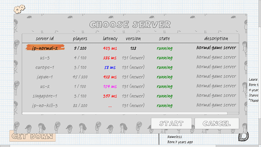Sort by the server id column header

[45, 39]
